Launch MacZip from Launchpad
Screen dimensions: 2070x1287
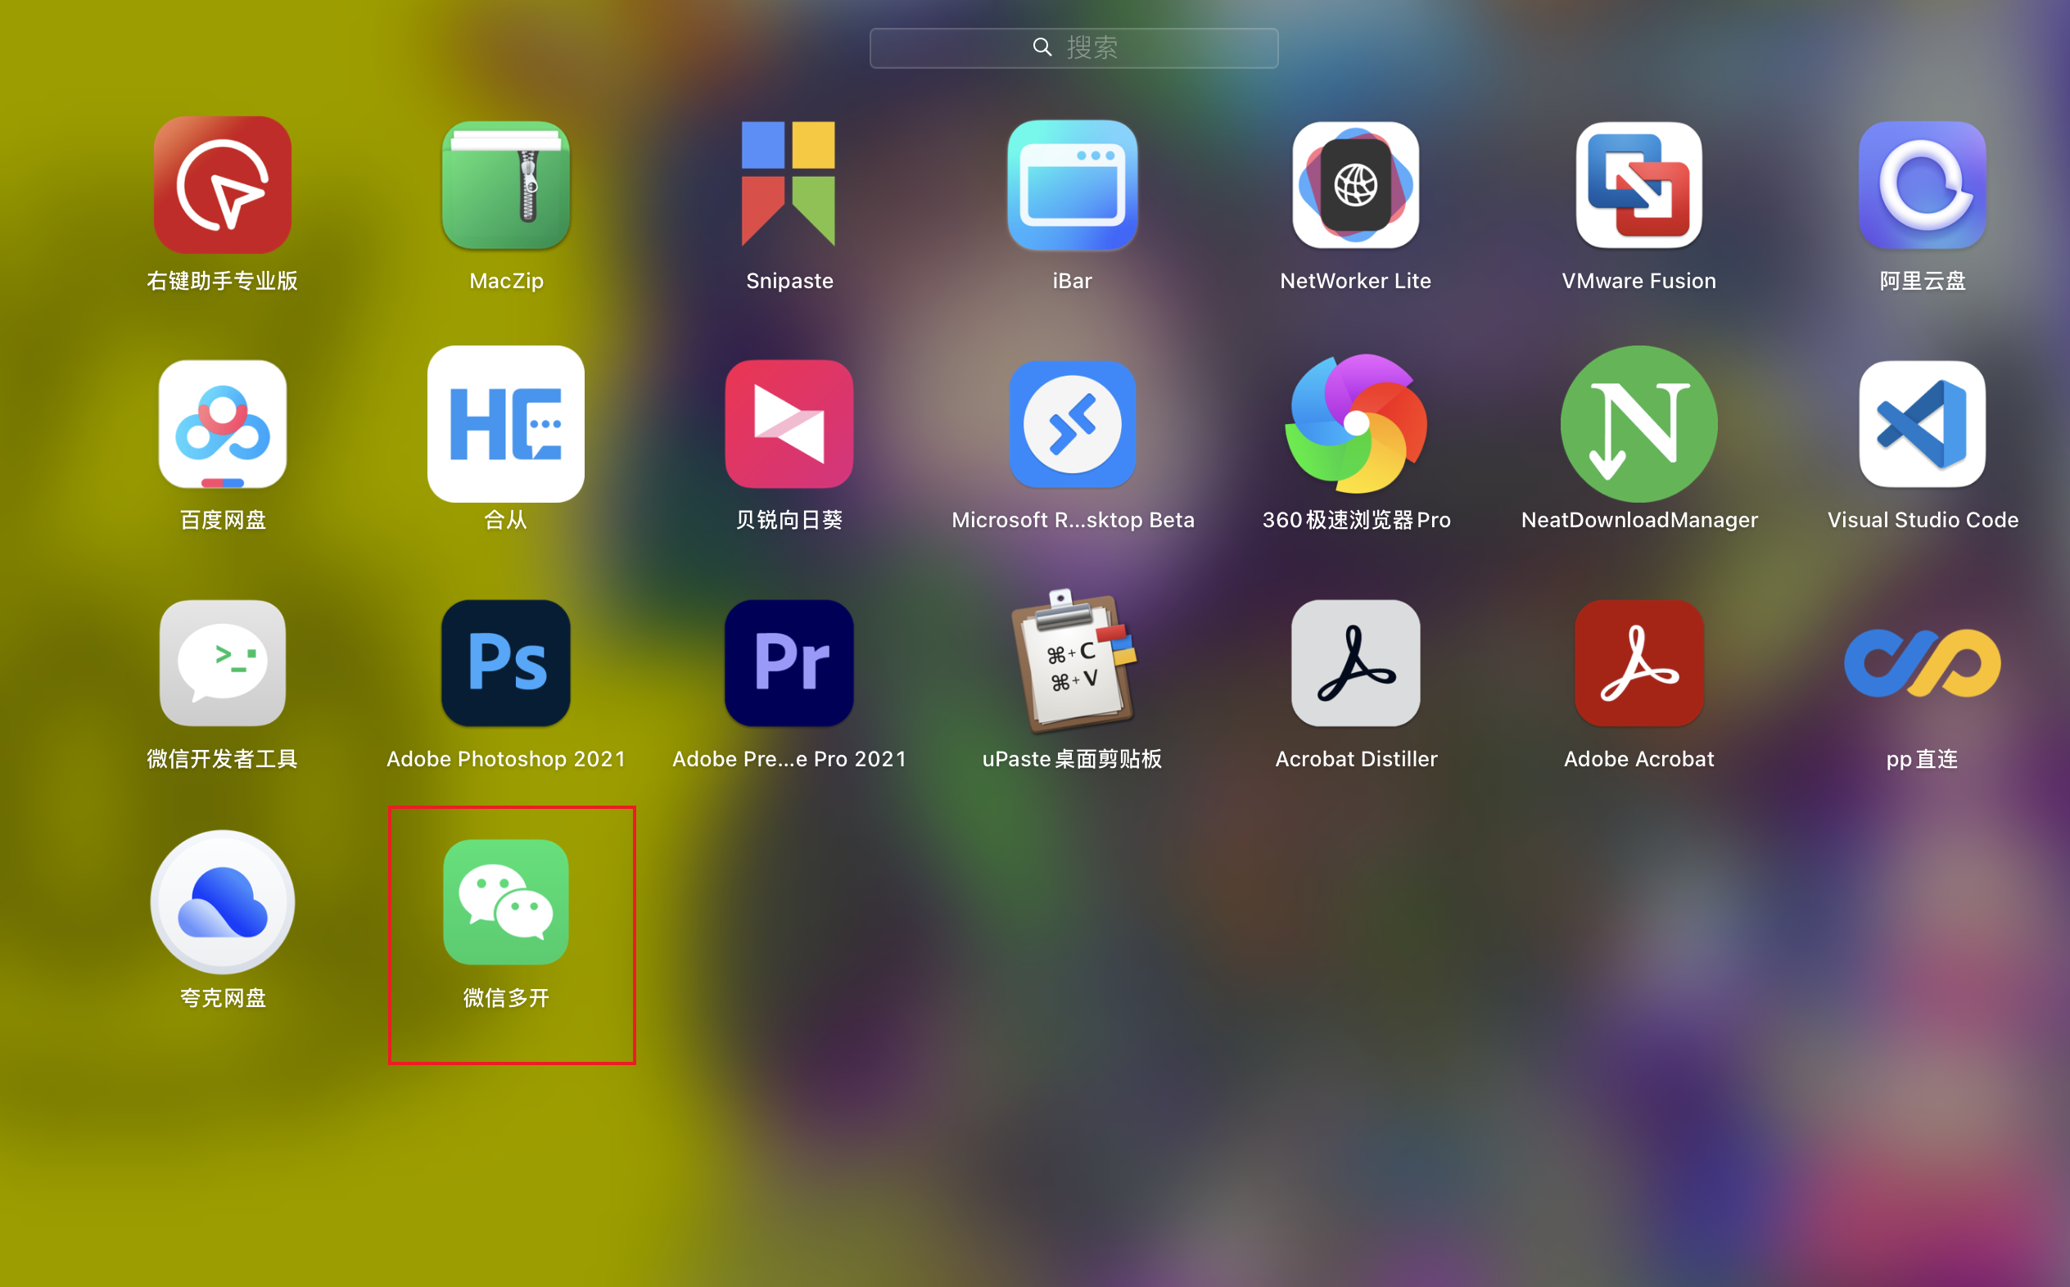point(505,185)
